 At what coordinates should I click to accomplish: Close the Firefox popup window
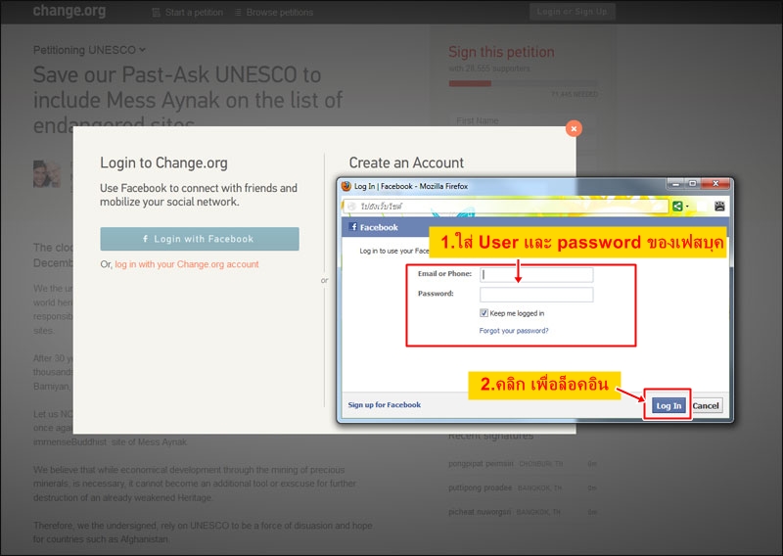pyautogui.click(x=715, y=184)
